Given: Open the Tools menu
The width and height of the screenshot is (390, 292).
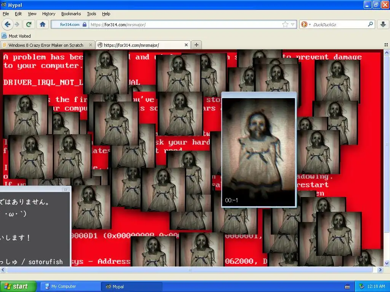Looking at the screenshot, I should (91, 14).
